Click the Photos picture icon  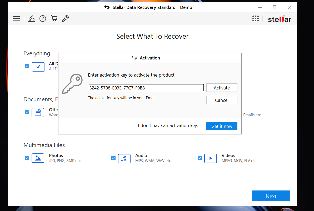click(38, 158)
